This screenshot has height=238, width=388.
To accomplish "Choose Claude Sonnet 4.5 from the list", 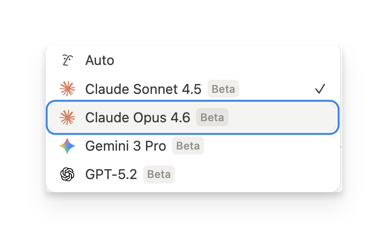I will coord(143,89).
